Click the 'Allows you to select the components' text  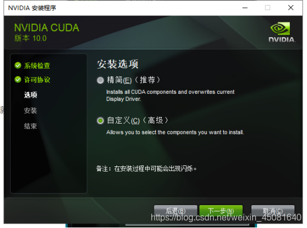[175, 133]
